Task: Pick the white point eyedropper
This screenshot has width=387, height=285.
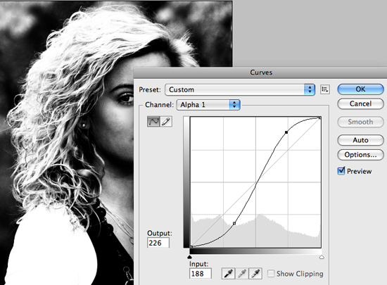Action: tap(255, 274)
